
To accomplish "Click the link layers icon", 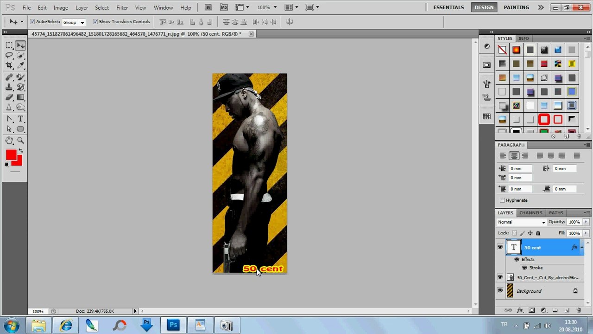I will click(508, 310).
